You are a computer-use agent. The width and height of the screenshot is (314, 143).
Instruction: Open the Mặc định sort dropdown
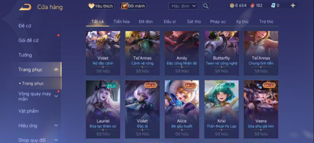click(x=183, y=6)
